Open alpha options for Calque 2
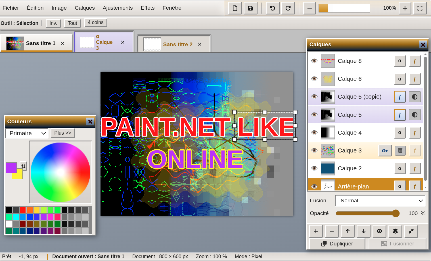 tap(400, 168)
